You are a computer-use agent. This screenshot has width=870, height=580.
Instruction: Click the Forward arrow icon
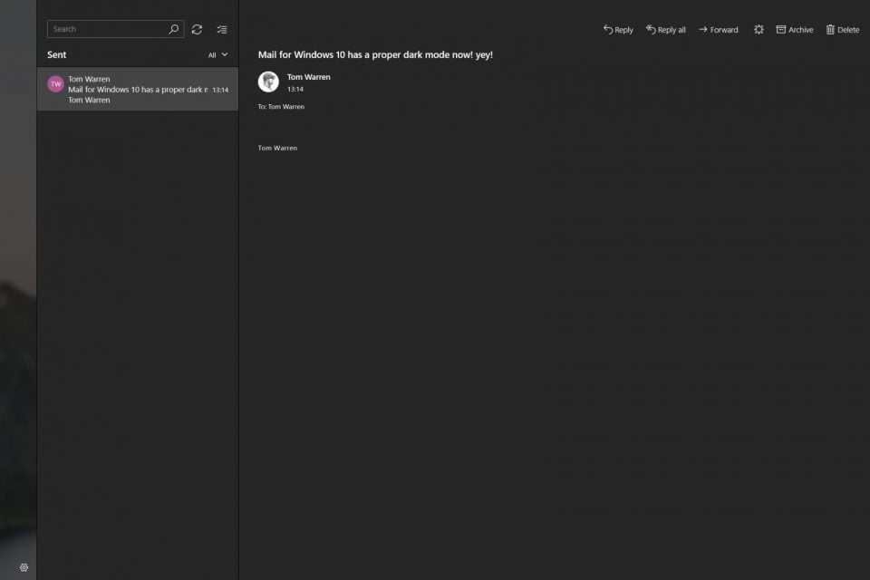pos(702,29)
